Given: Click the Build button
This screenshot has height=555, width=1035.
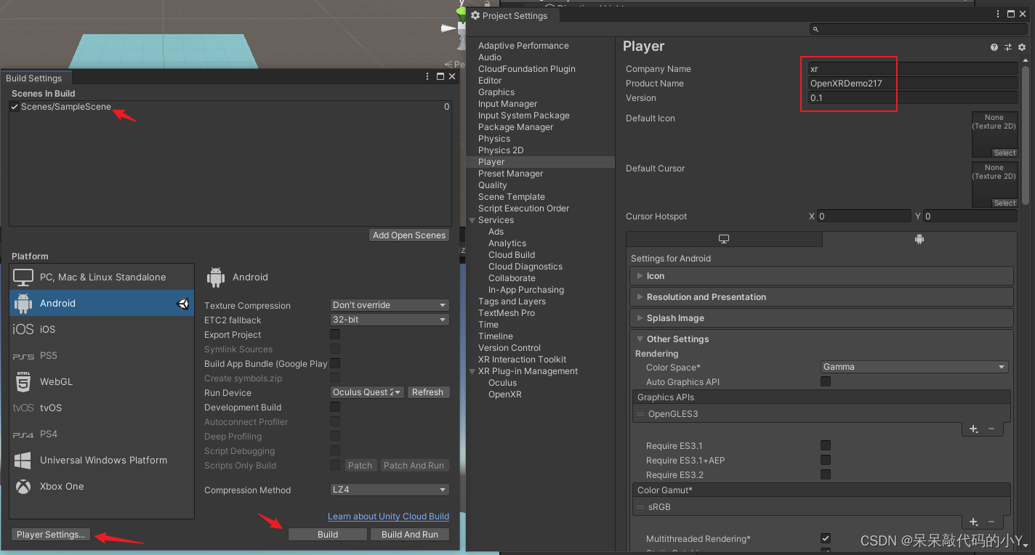Looking at the screenshot, I should click(328, 535).
